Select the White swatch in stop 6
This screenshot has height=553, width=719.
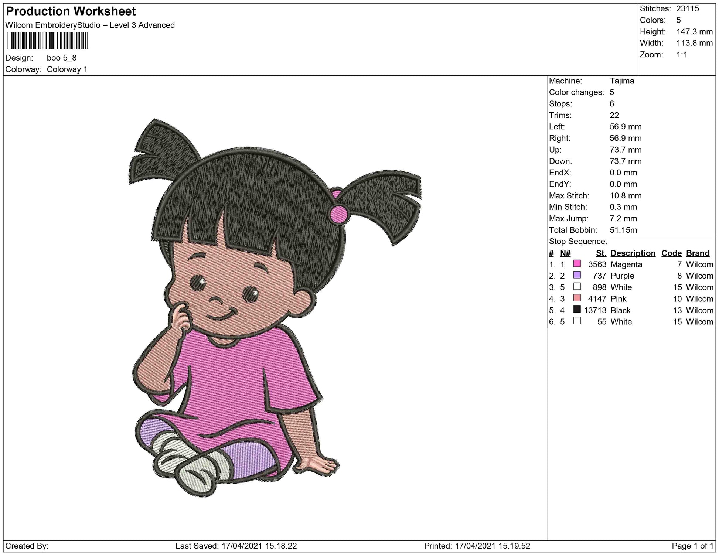(x=577, y=321)
